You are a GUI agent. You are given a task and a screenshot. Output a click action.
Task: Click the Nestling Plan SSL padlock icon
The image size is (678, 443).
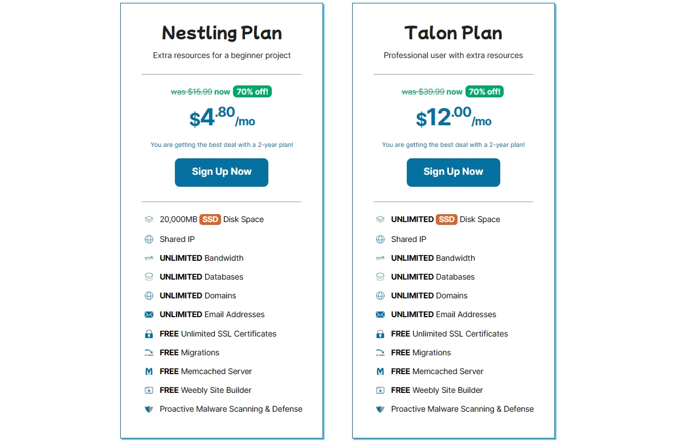(149, 334)
